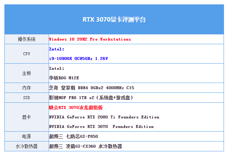The width and height of the screenshot is (228, 155).
Task: Click '超频三 凌镜GI-CX360 水冷散热器' value
Action: (x=86, y=146)
